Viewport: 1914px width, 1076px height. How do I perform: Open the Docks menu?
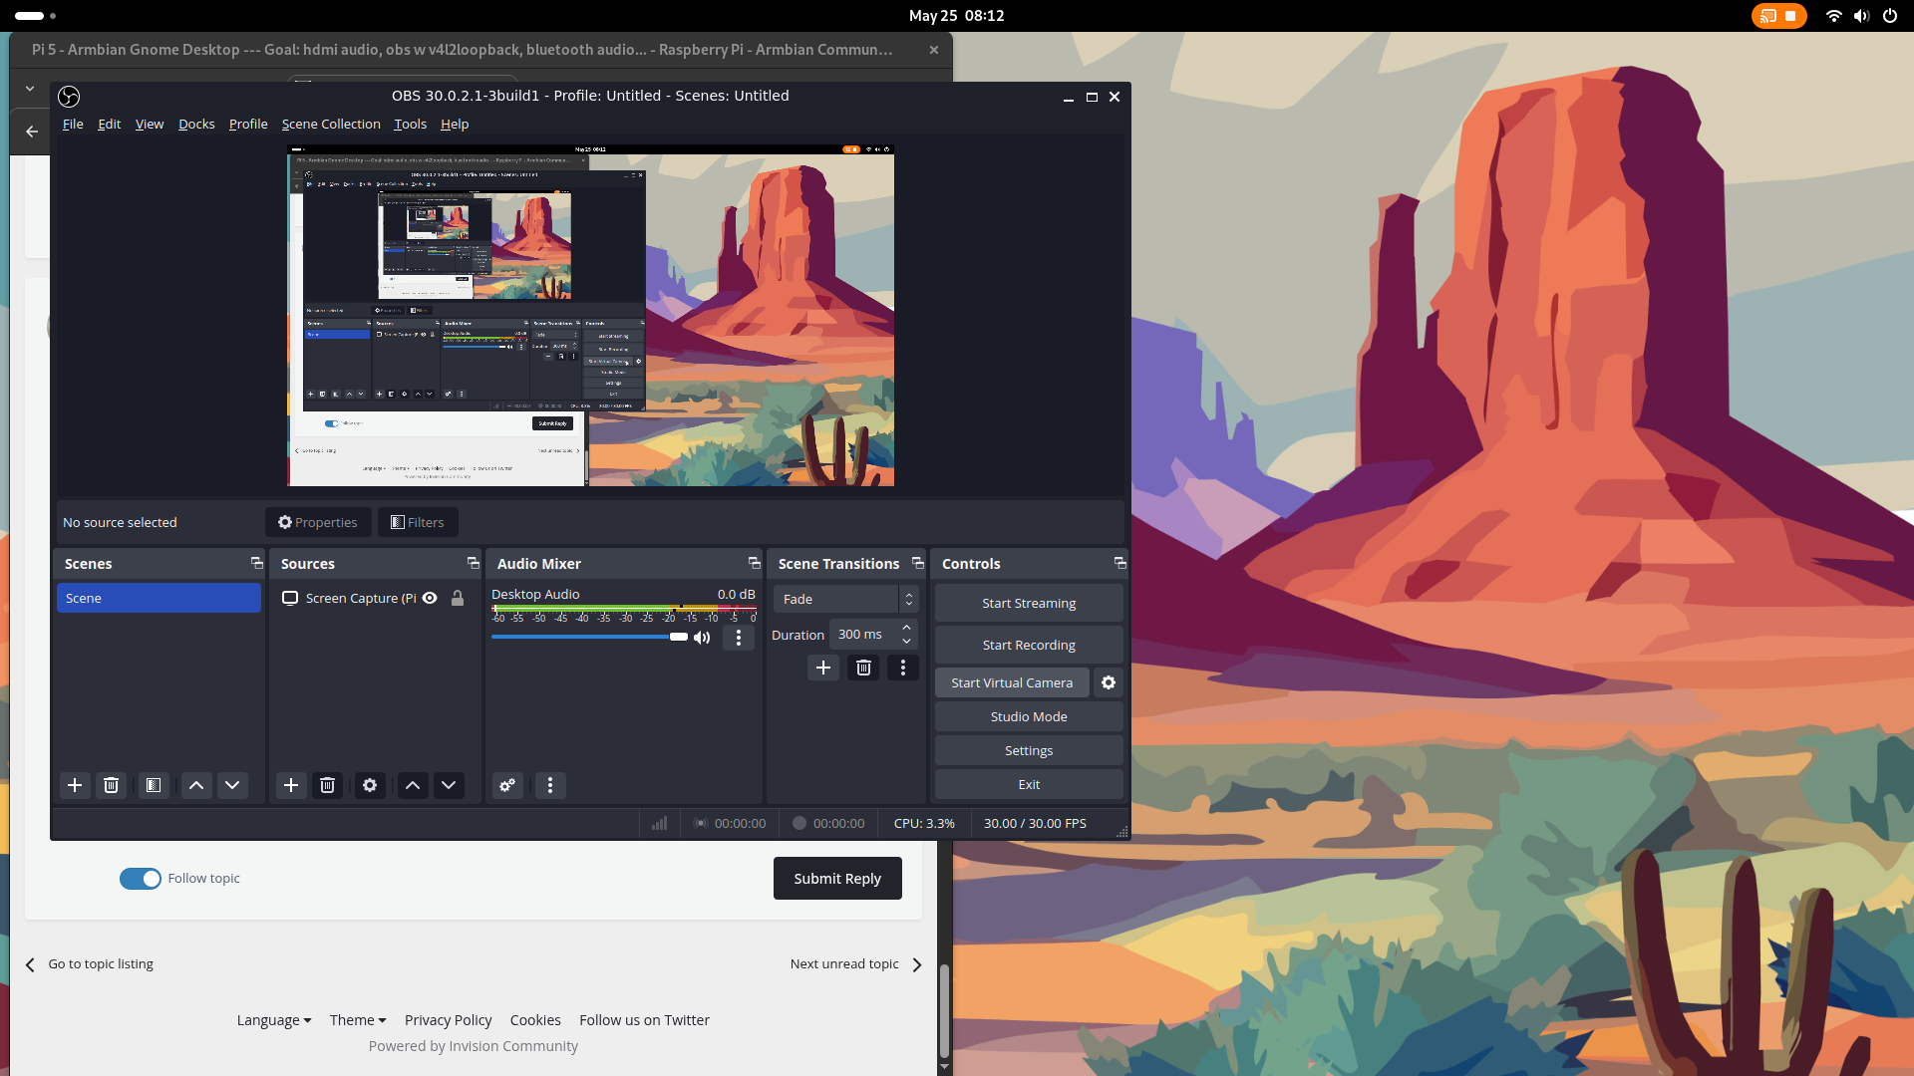pos(196,124)
